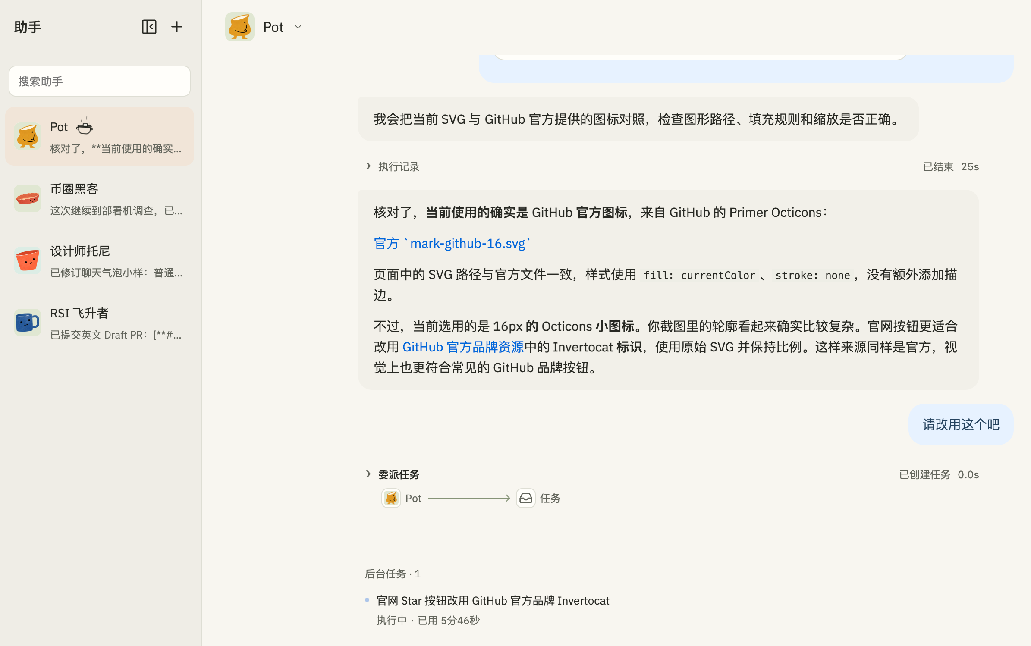The height and width of the screenshot is (646, 1031).
Task: Collapse the assistant sidebar panel
Action: click(x=149, y=27)
